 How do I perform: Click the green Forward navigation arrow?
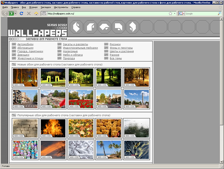click(12, 14)
